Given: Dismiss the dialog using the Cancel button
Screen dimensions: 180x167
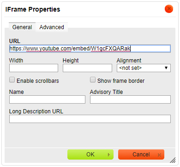Looking at the screenshot, I should 141,155.
